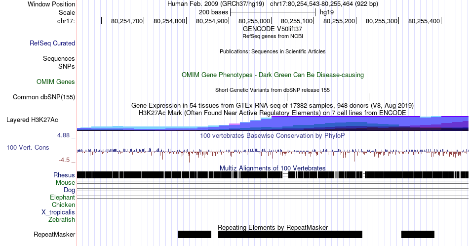Click the Human Feb. 2009 (GRCh37/hg19) text

[x=216, y=4]
